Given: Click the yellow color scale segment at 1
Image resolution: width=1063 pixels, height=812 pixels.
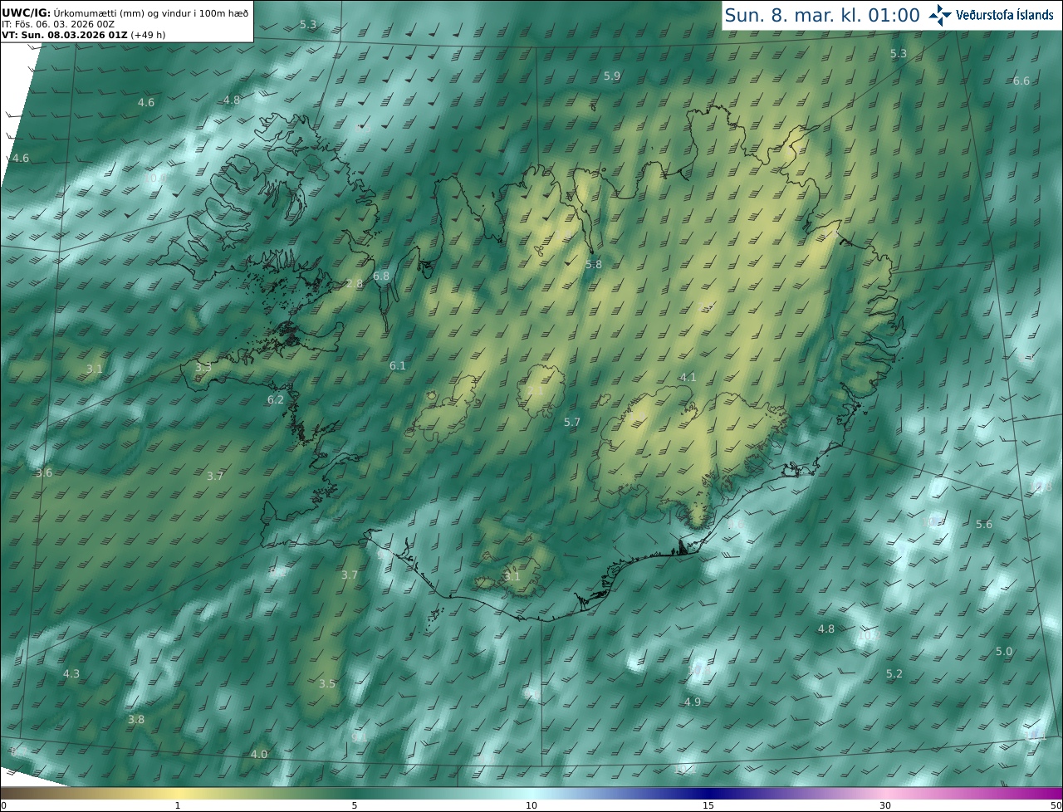Looking at the screenshot, I should (177, 794).
